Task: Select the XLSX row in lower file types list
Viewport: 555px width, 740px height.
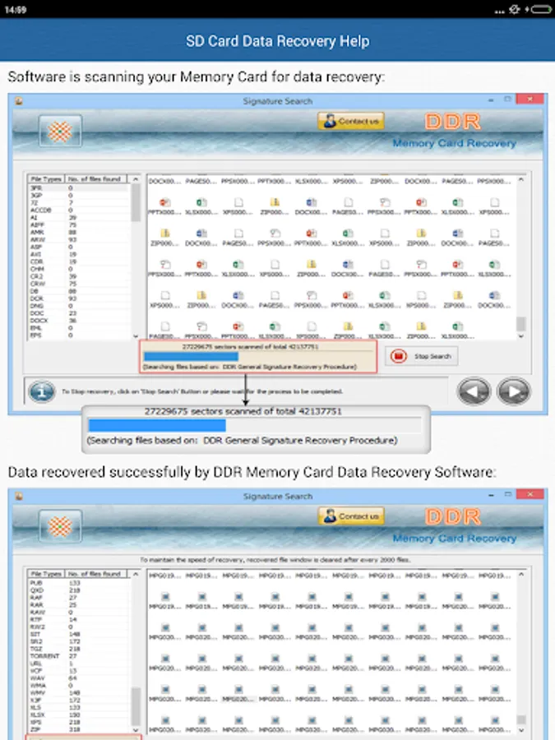Action: point(78,715)
